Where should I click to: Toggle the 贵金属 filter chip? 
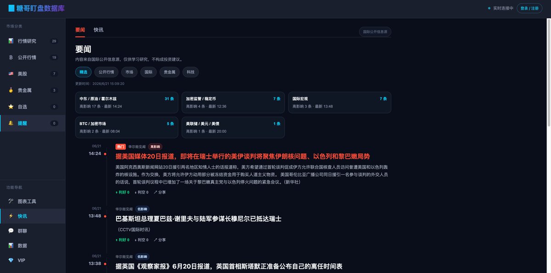(x=169, y=72)
